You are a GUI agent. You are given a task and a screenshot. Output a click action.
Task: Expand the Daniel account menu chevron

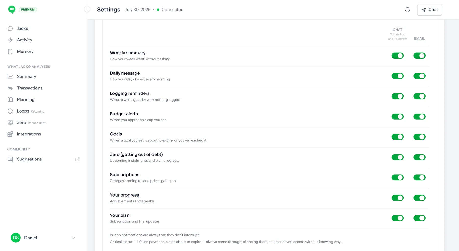point(73,238)
